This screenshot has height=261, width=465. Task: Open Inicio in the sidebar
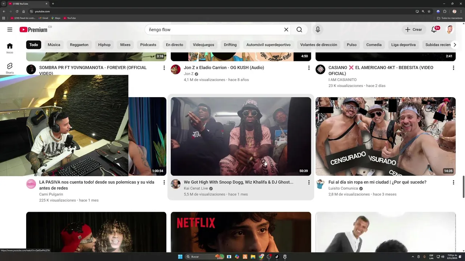(10, 48)
